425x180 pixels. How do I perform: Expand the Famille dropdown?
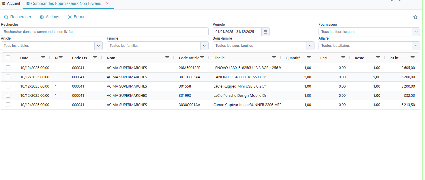(x=204, y=45)
